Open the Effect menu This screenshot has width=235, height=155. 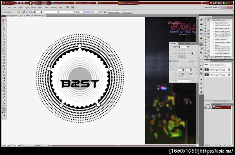[x=40, y=7]
